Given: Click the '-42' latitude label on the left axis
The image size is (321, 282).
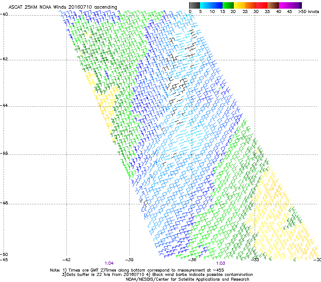Looking at the screenshot, I should coord(4,59).
